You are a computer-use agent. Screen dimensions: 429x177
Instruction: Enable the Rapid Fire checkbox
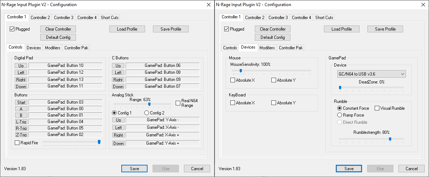point(17,143)
